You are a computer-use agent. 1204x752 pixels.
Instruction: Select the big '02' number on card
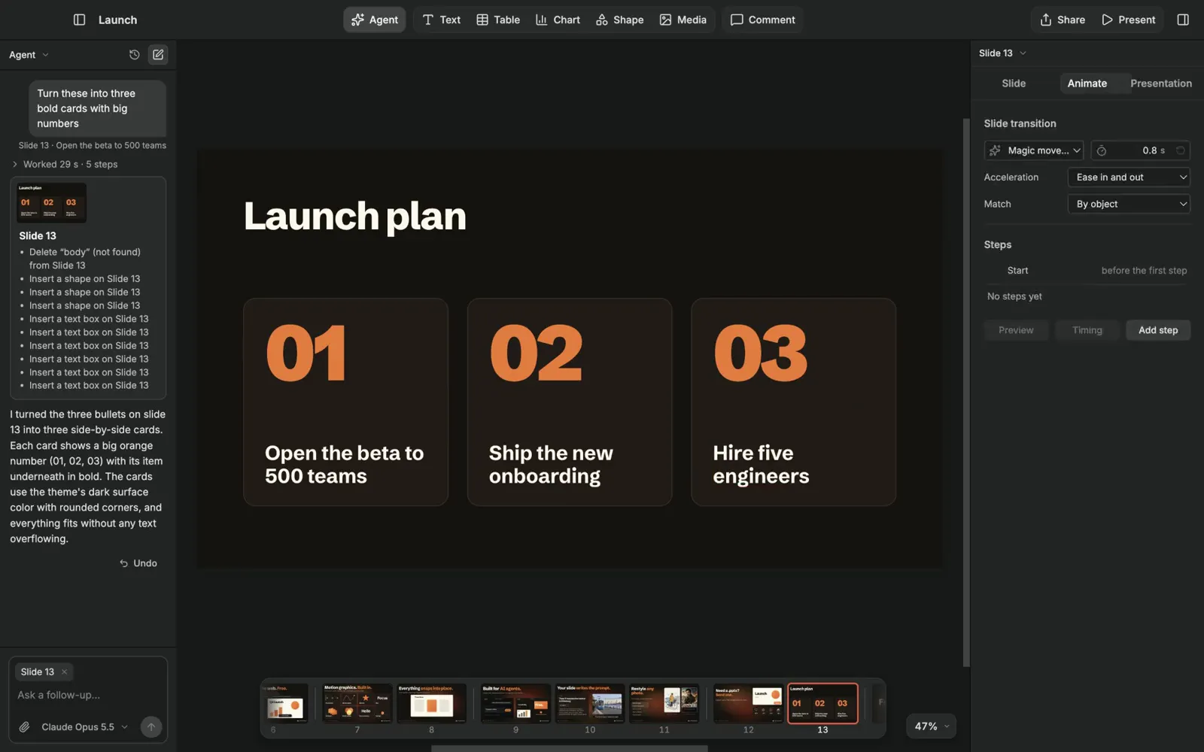pos(537,353)
